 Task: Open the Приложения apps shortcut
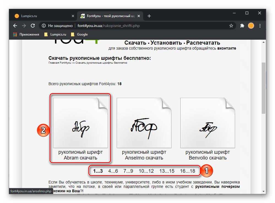(26, 34)
